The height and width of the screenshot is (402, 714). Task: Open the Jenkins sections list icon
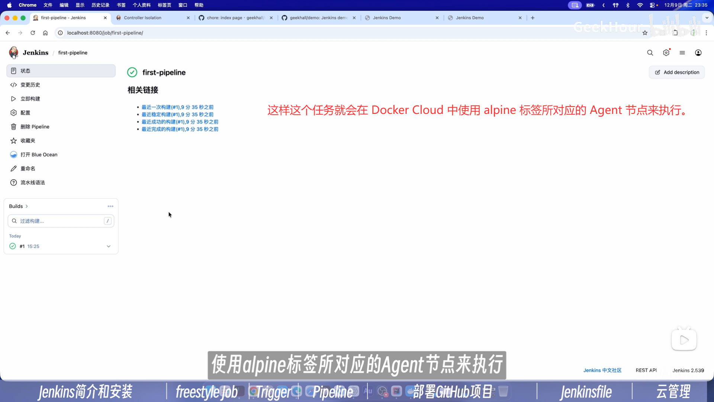point(682,53)
